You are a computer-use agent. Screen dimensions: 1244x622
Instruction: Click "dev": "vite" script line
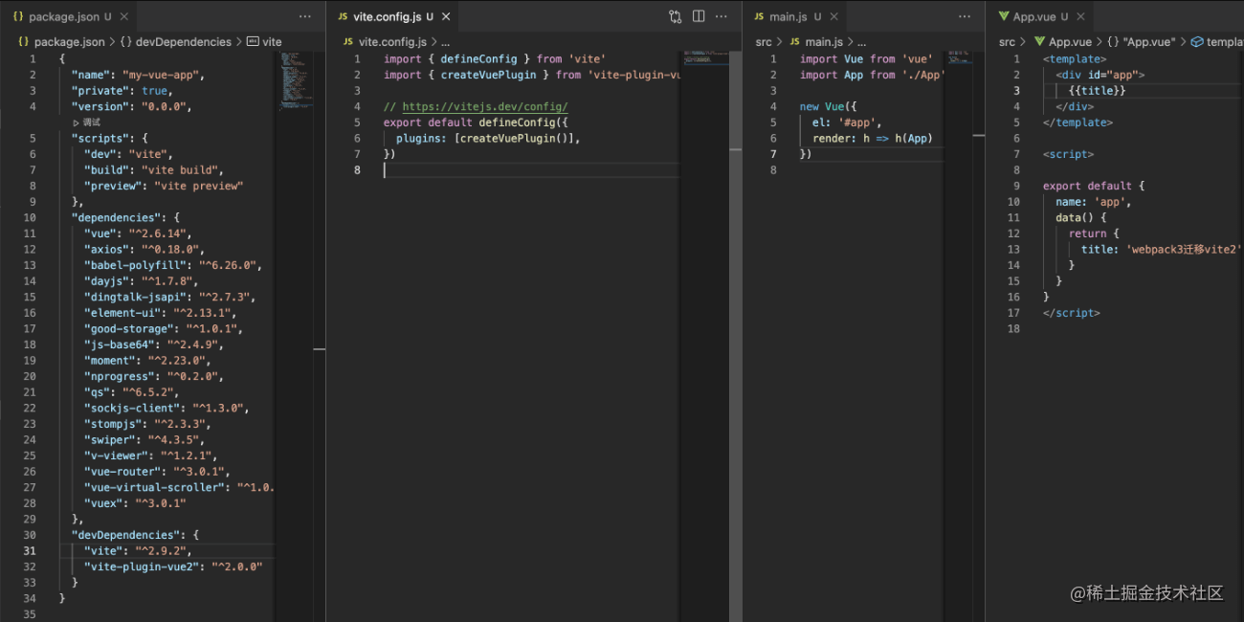click(x=128, y=154)
